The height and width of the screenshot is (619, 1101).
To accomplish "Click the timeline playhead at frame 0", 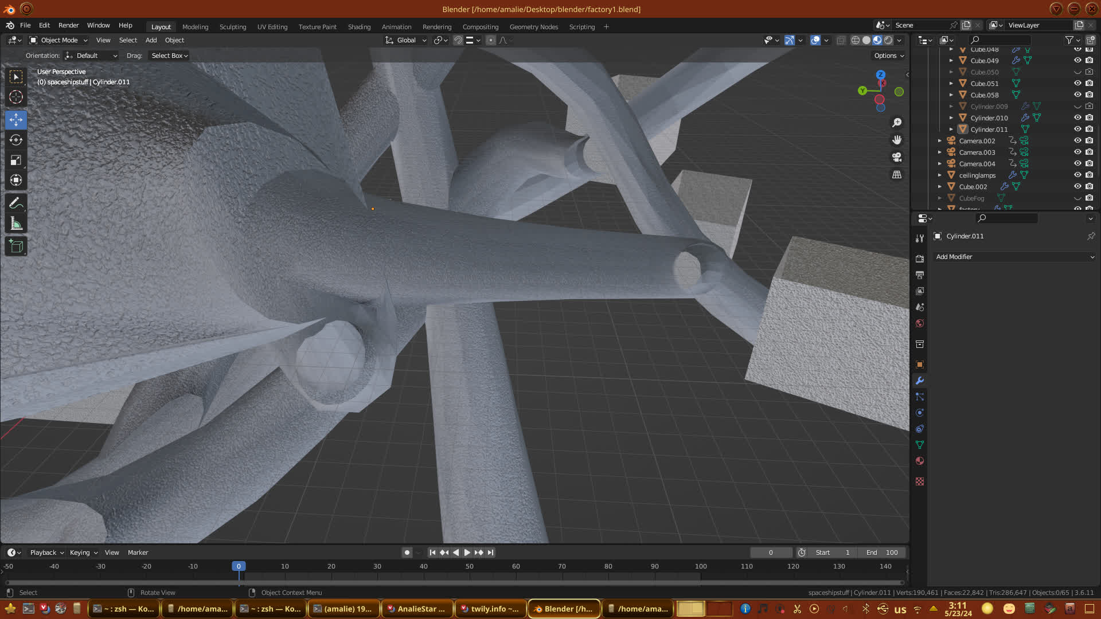I will [239, 566].
